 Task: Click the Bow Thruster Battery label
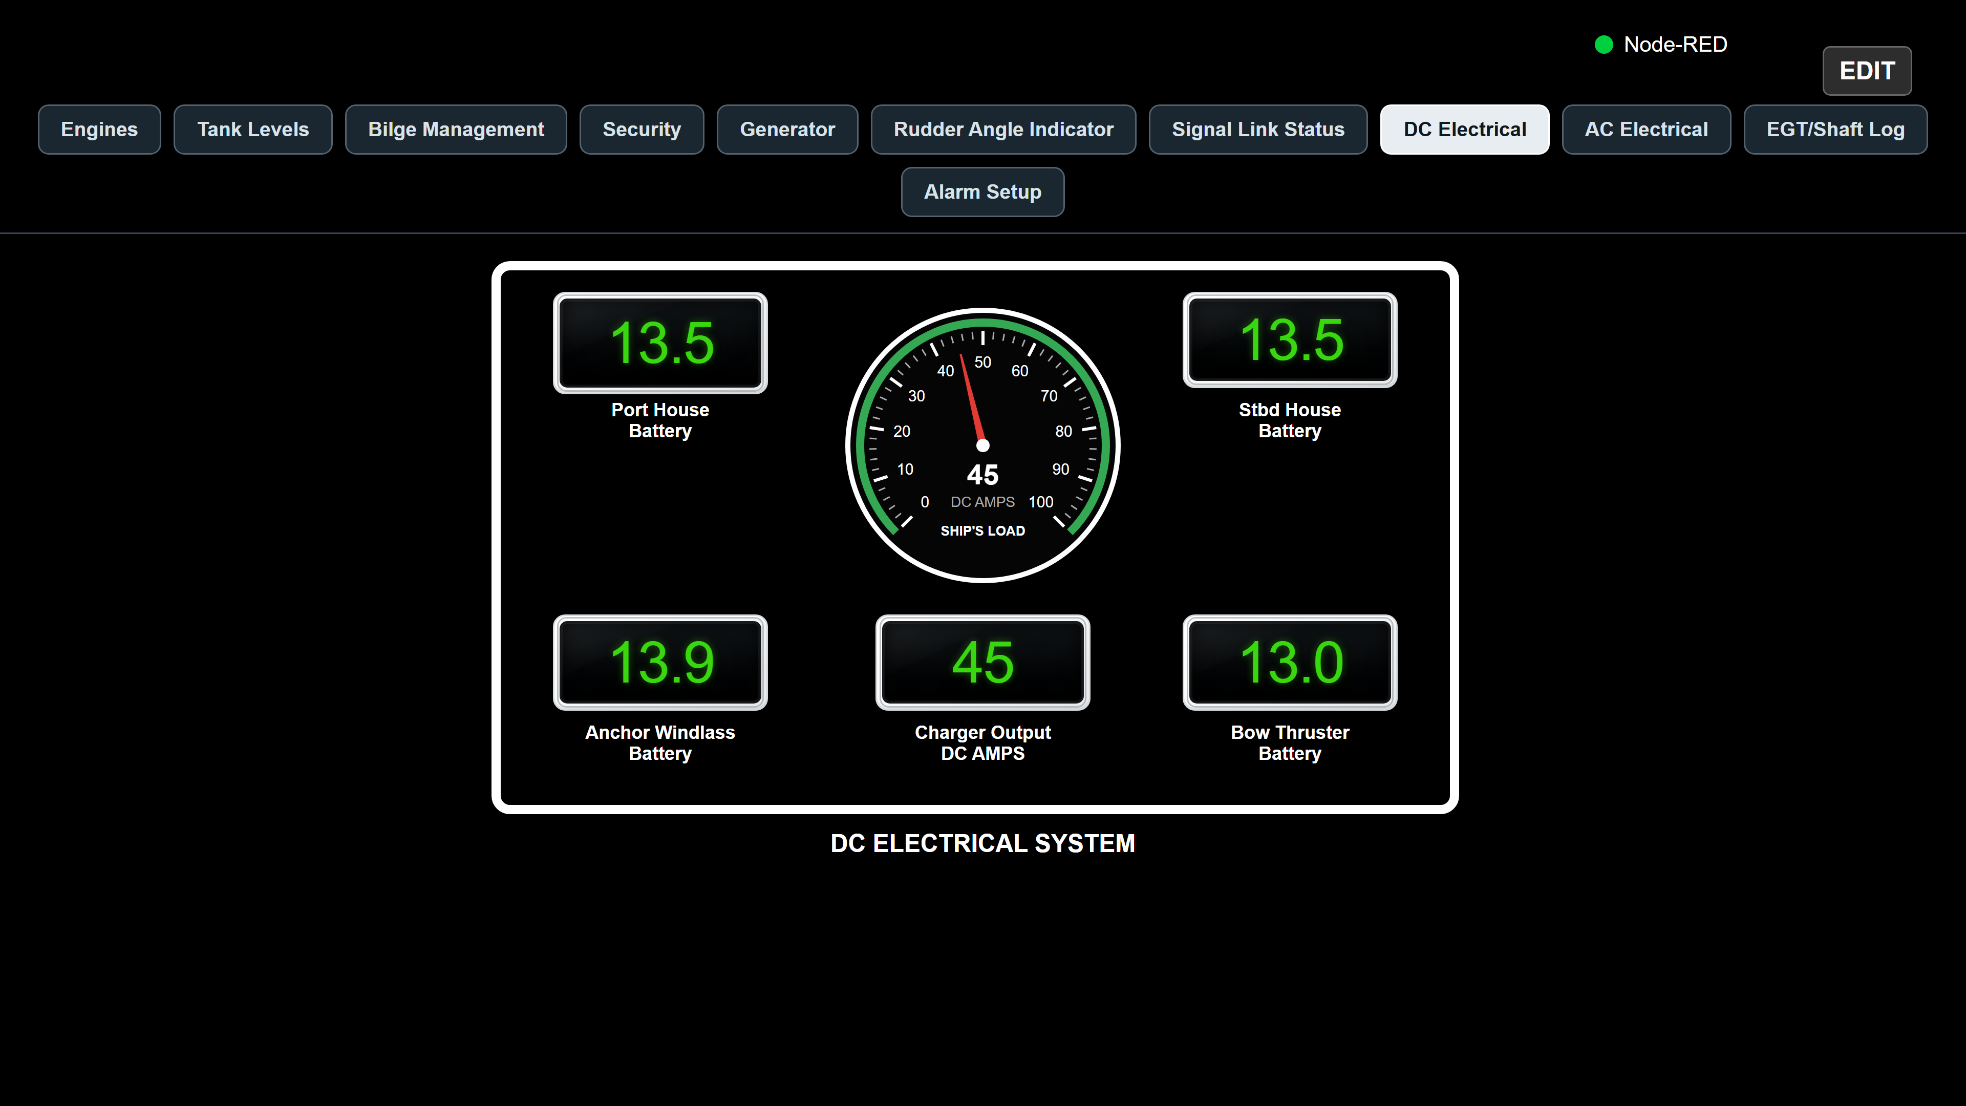click(x=1290, y=743)
